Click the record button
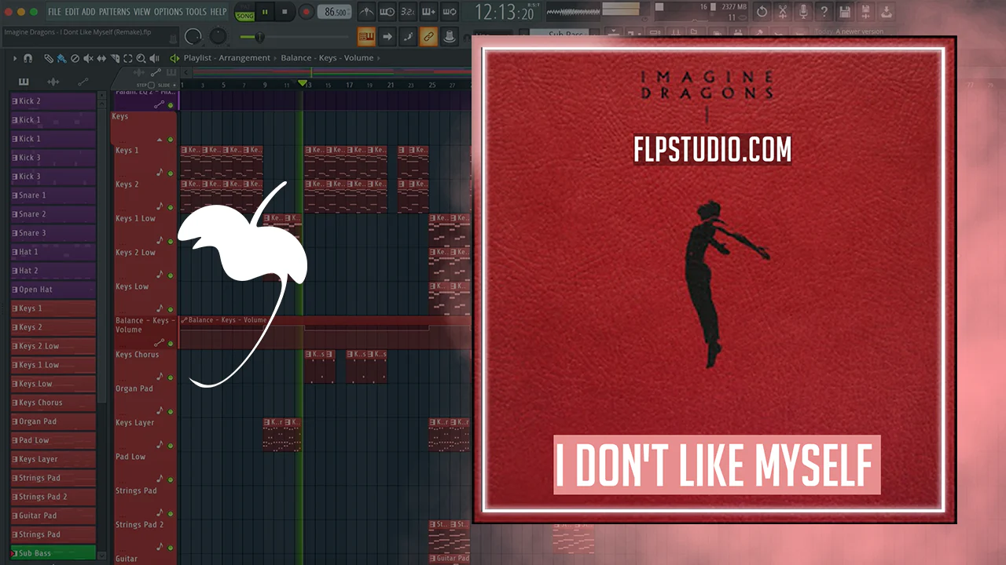 [306, 12]
